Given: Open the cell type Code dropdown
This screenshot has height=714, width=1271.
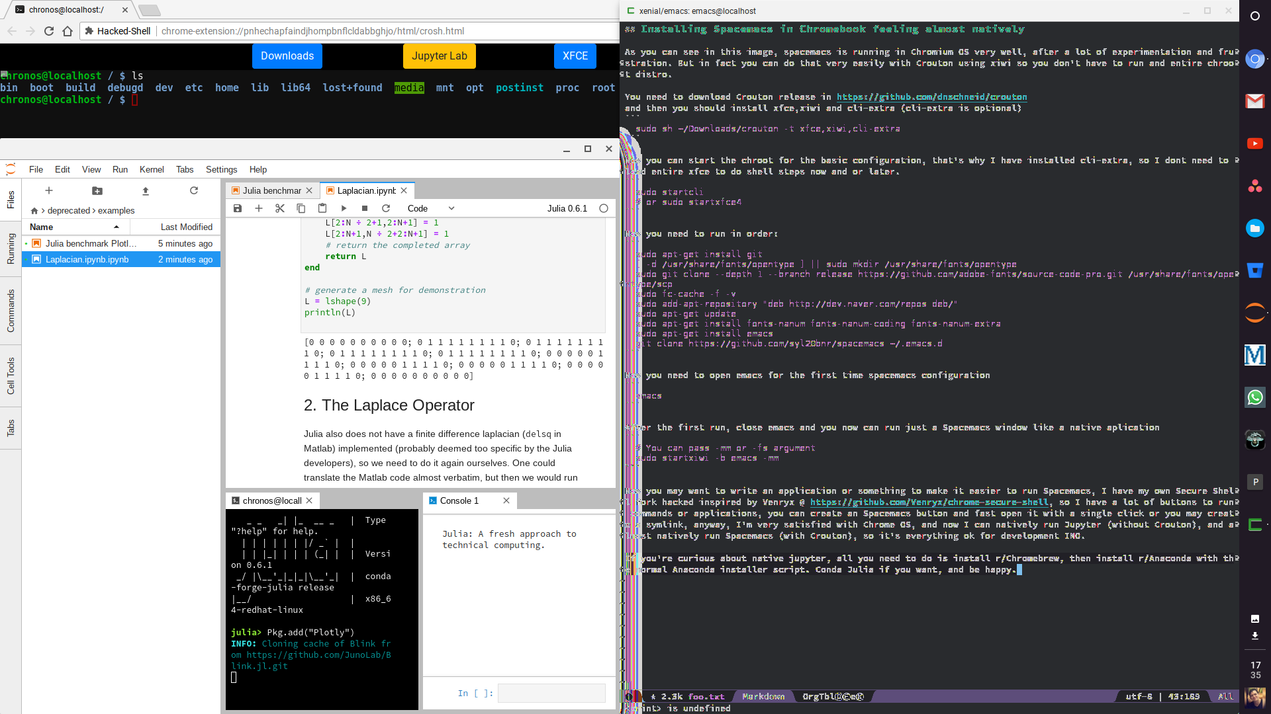Looking at the screenshot, I should (430, 208).
